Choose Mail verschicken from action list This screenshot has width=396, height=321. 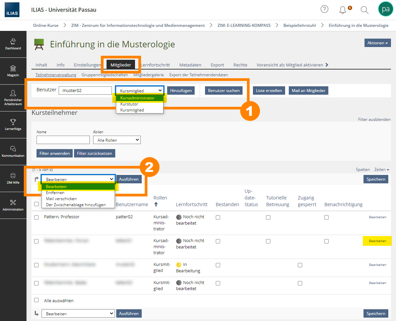coord(78,199)
